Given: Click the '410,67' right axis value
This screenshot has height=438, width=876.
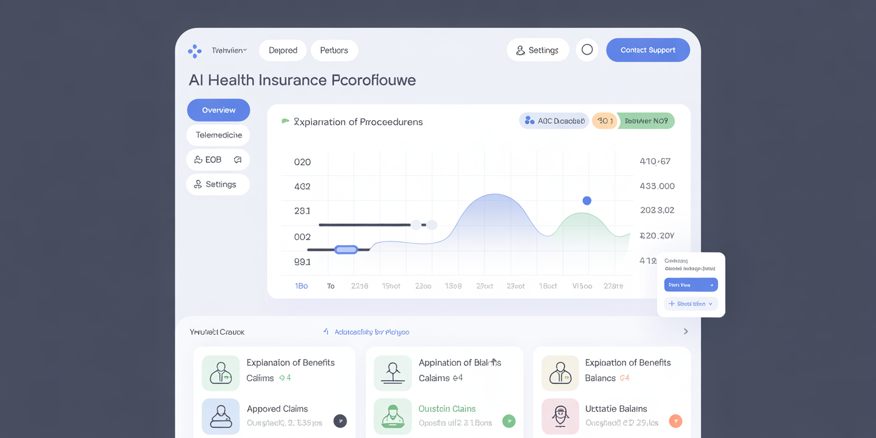Looking at the screenshot, I should (x=655, y=161).
